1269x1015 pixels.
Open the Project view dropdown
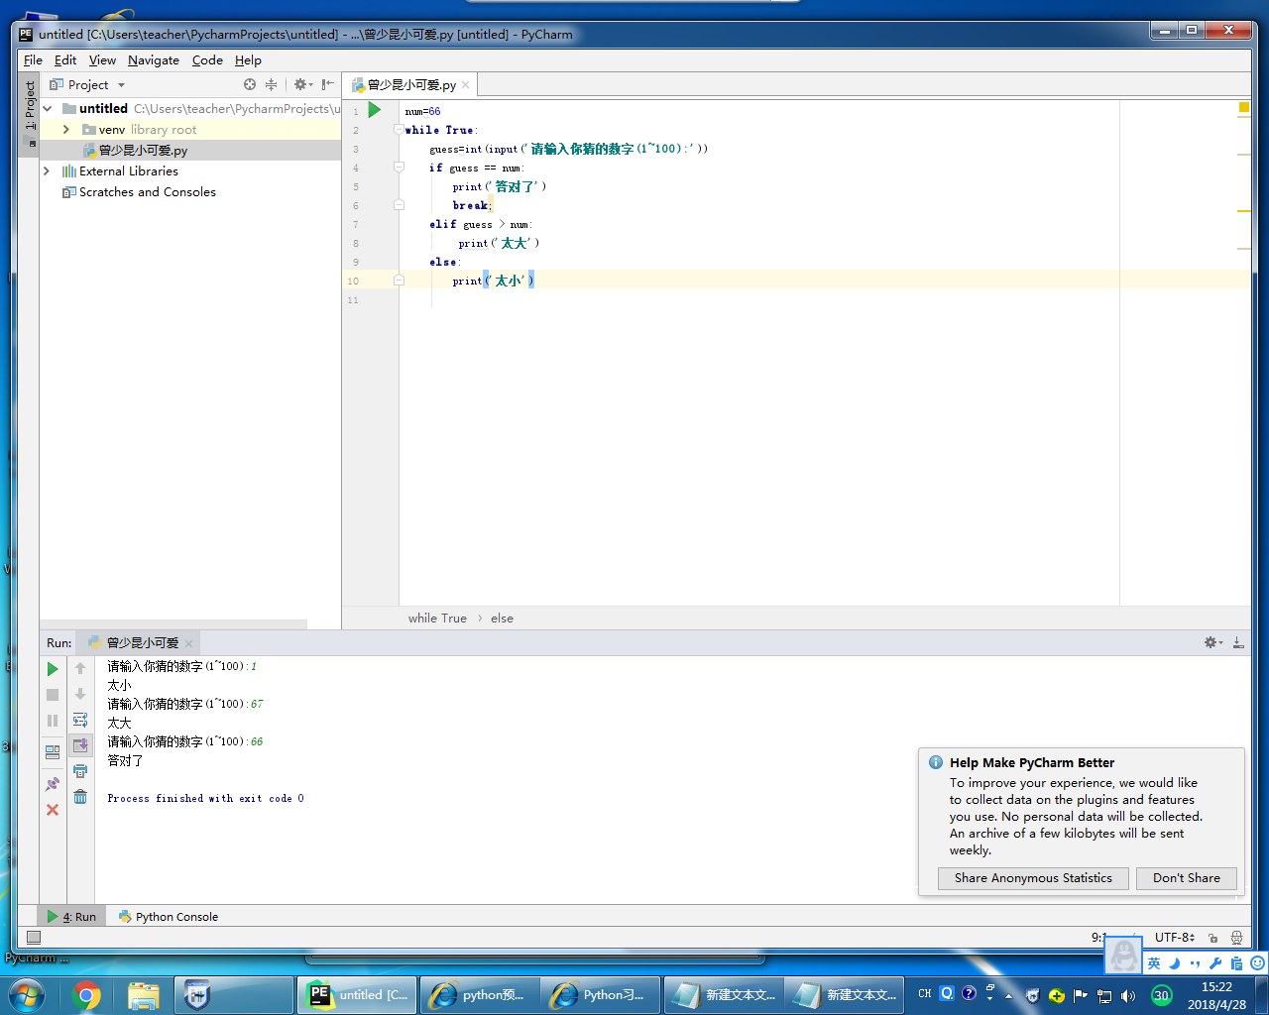pos(121,85)
